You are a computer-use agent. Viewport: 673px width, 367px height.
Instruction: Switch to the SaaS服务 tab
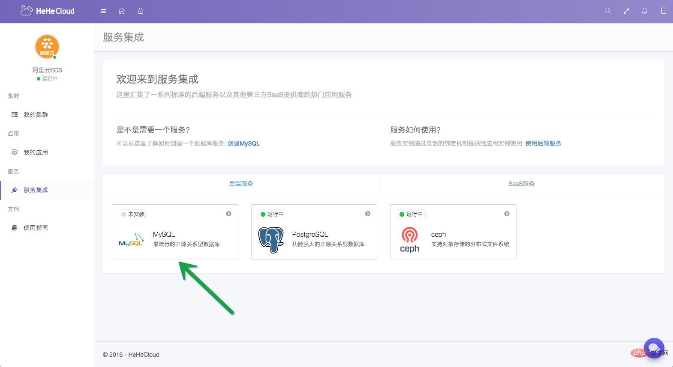tap(521, 184)
